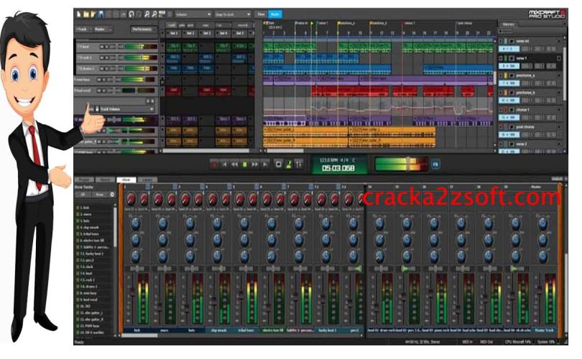Click the Master channel's top blue EQ knob
The width and height of the screenshot is (582, 359).
(x=542, y=223)
